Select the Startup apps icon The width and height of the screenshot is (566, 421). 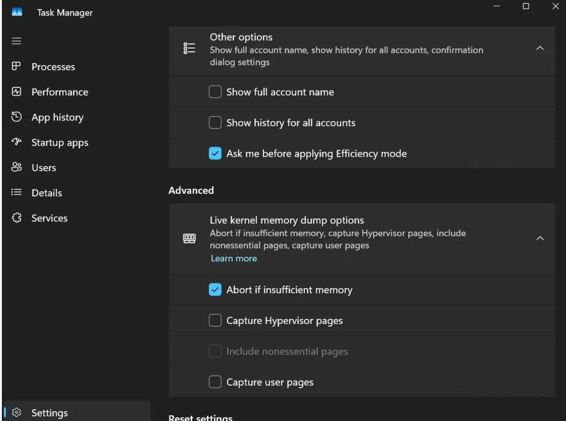point(15,142)
